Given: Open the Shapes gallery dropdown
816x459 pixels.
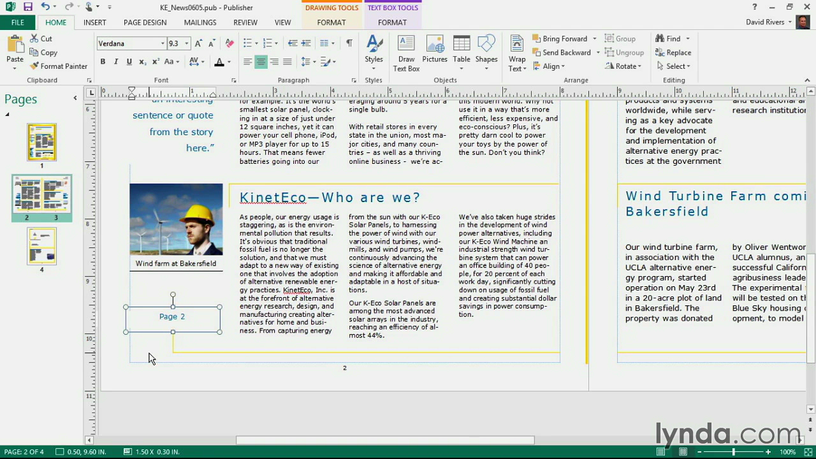Looking at the screenshot, I should (x=486, y=68).
